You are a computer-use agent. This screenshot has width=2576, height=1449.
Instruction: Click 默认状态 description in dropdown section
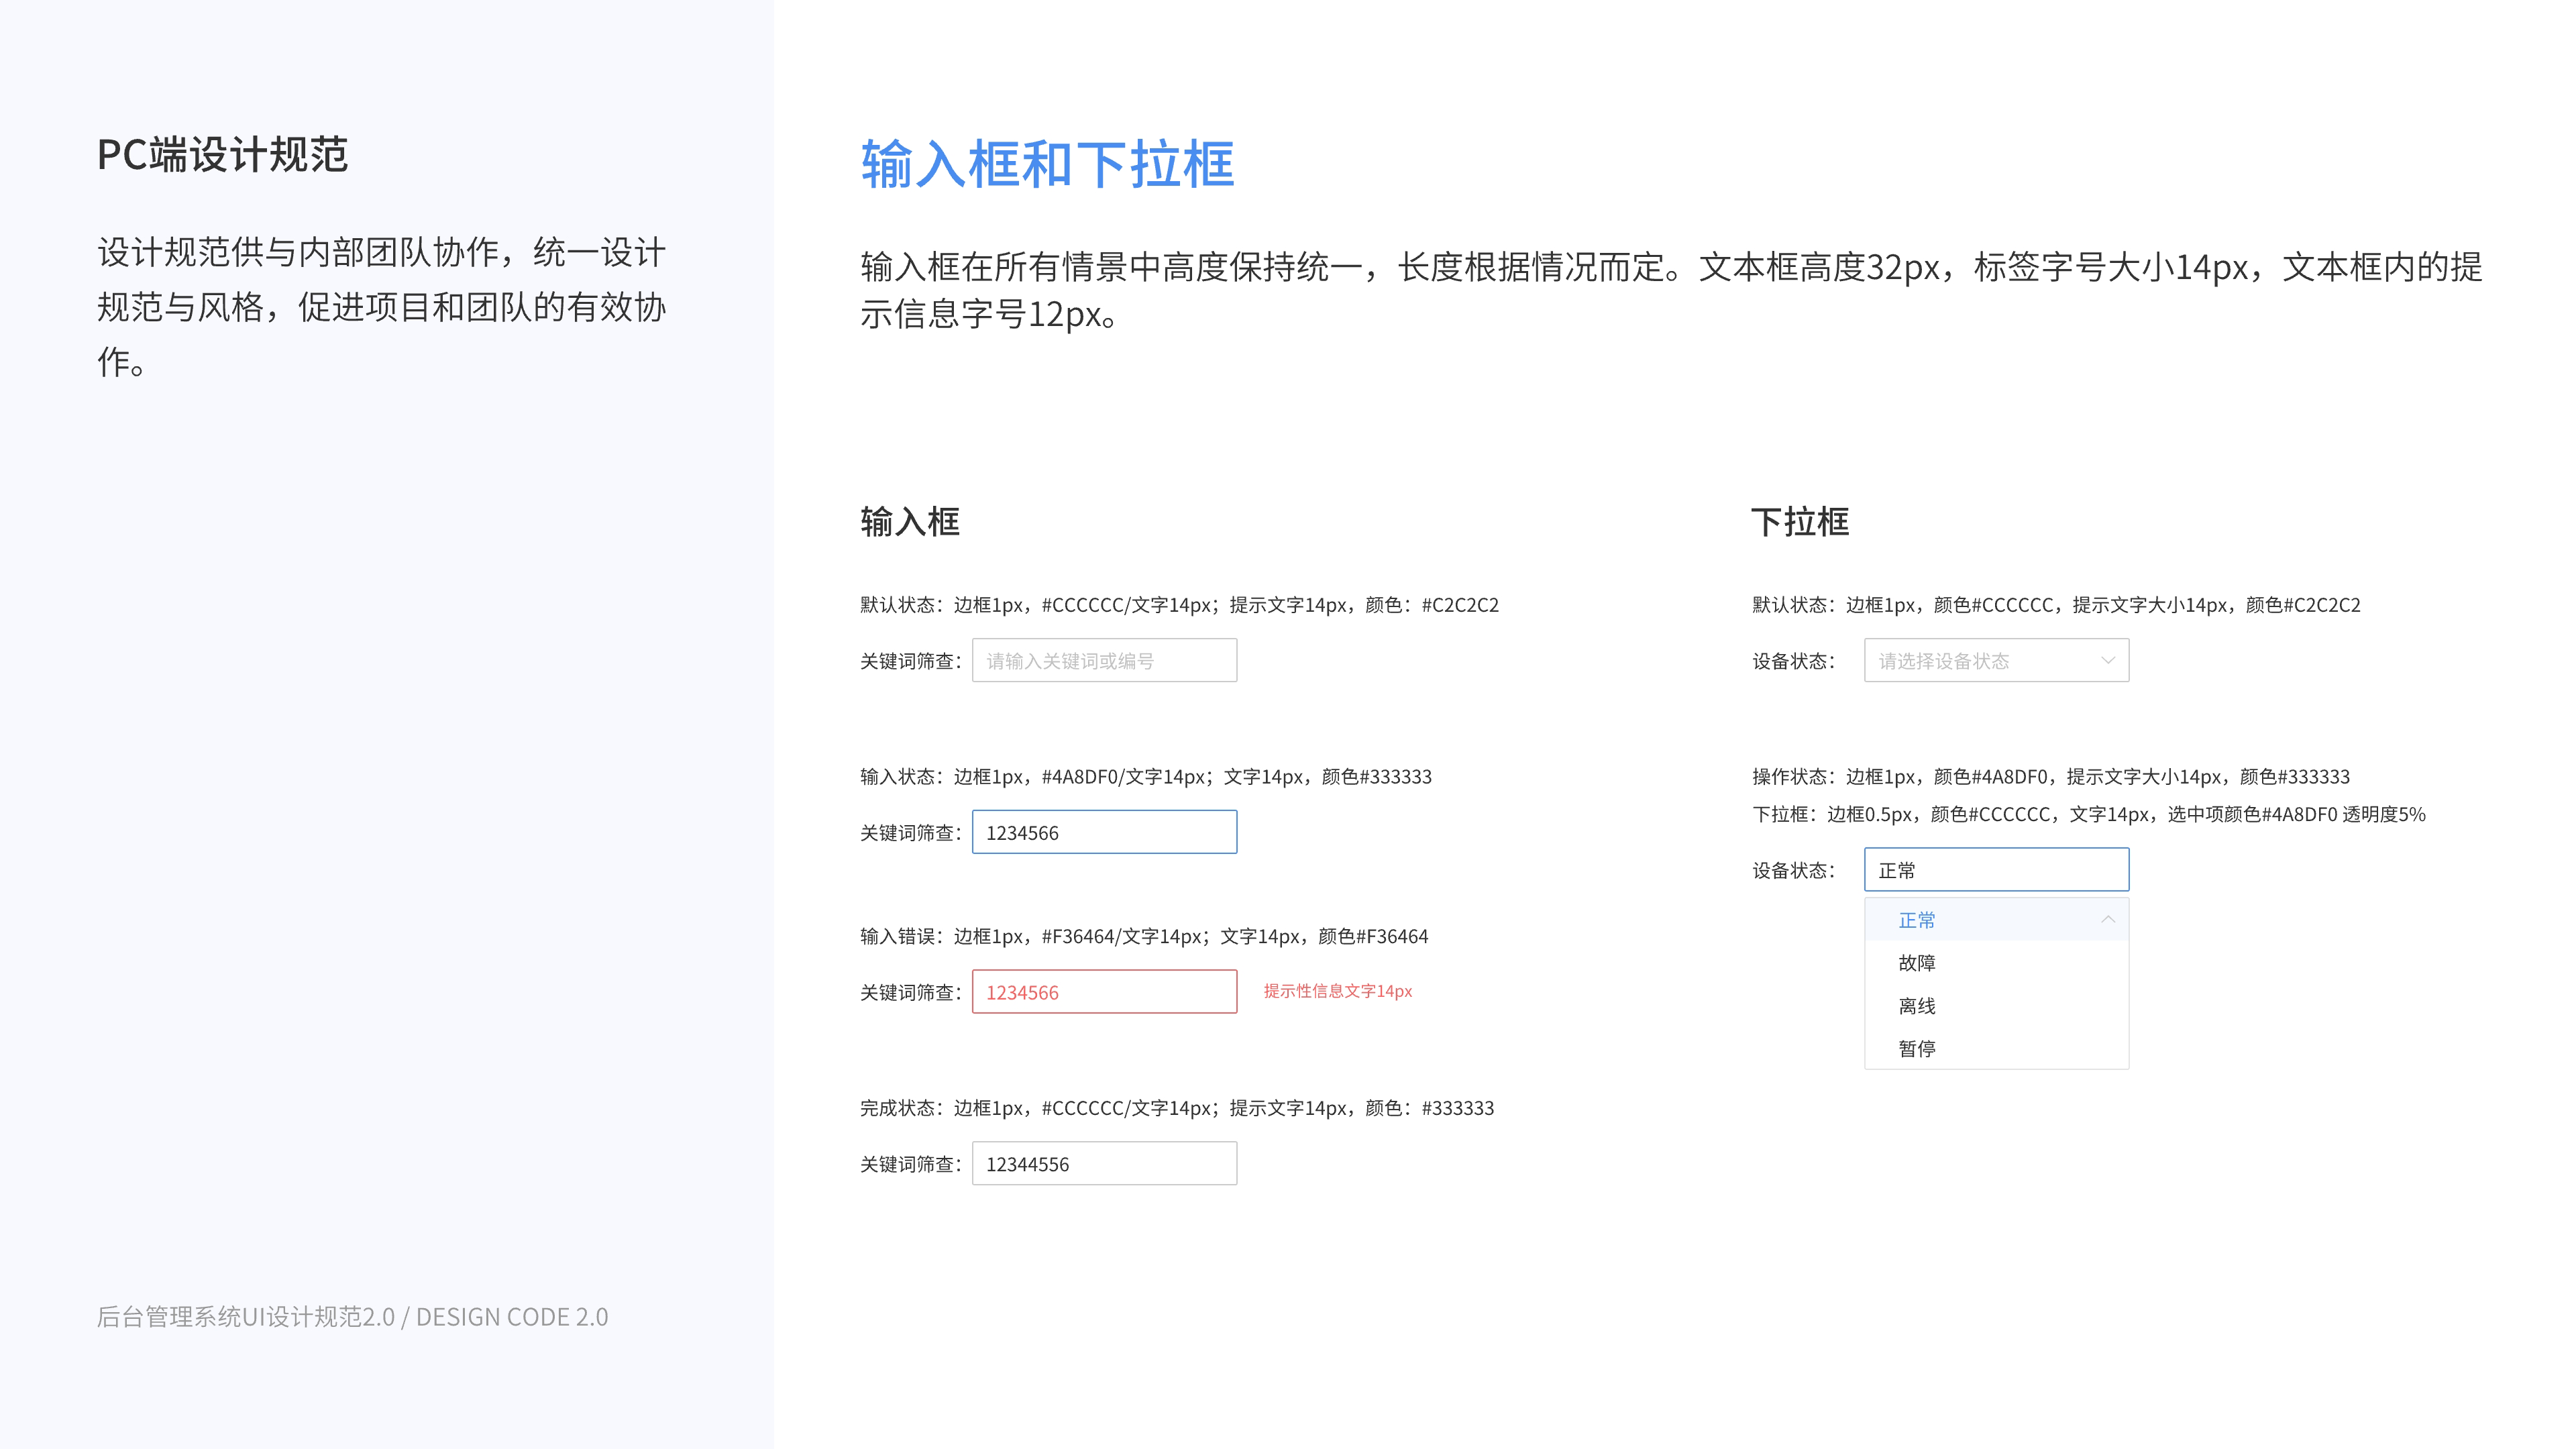2056,604
